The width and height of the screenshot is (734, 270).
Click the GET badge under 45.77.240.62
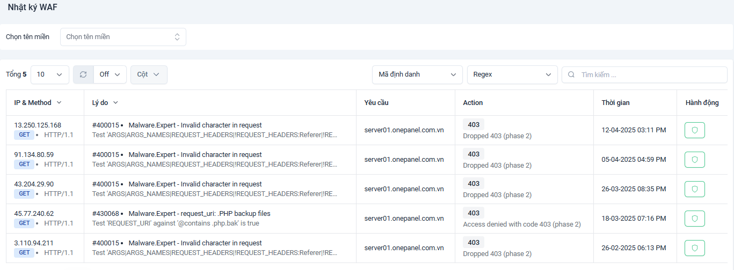[x=24, y=223]
